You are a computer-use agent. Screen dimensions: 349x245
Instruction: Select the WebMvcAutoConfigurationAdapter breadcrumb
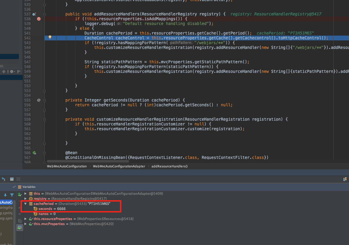click(119, 166)
